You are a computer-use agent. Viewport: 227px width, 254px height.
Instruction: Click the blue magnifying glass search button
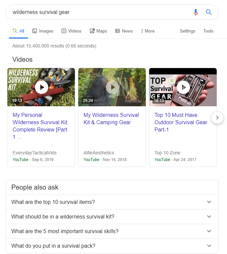pyautogui.click(x=209, y=12)
